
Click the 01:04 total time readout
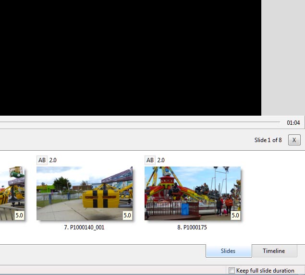[293, 123]
